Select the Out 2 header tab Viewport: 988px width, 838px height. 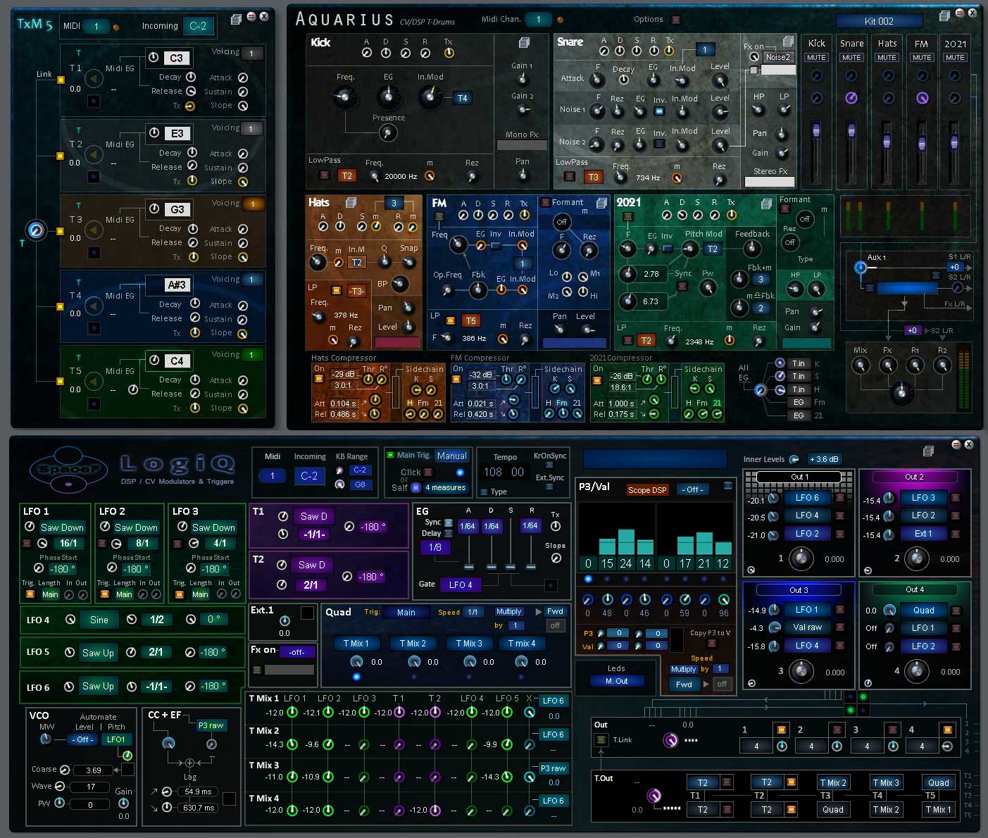[x=914, y=477]
